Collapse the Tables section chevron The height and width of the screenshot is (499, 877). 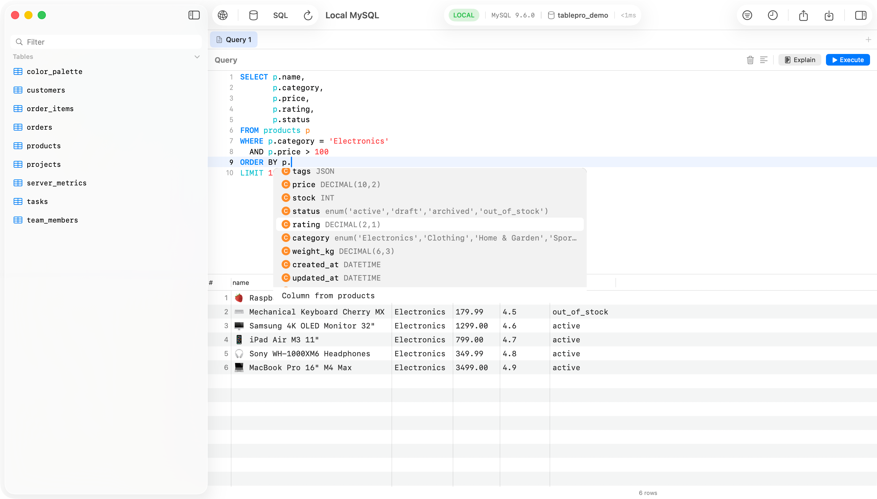197,57
